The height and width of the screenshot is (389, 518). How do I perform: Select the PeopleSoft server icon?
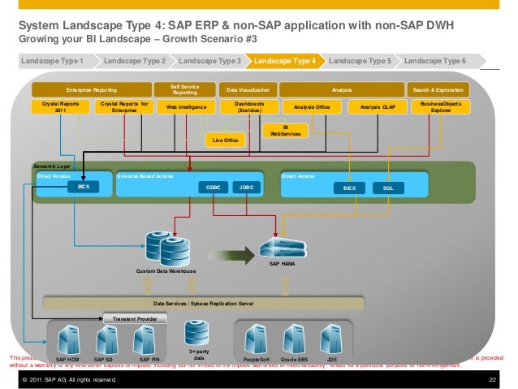(256, 339)
